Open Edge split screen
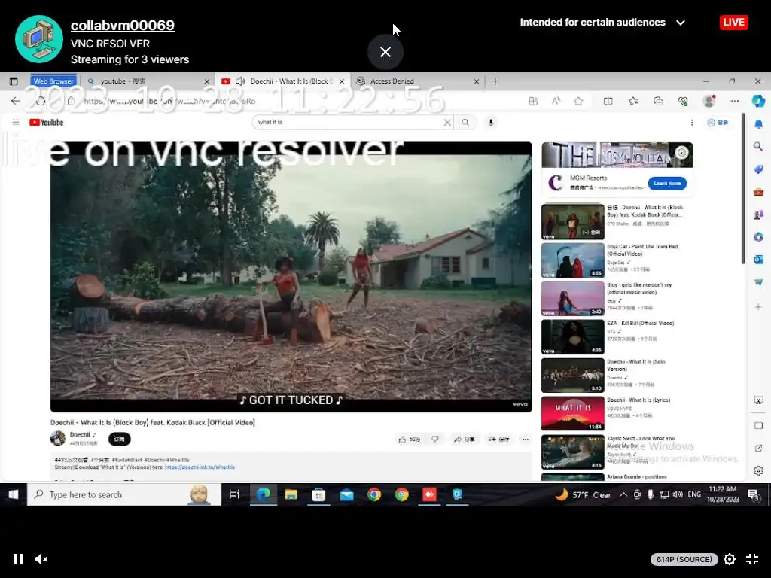771x578 pixels. [608, 101]
